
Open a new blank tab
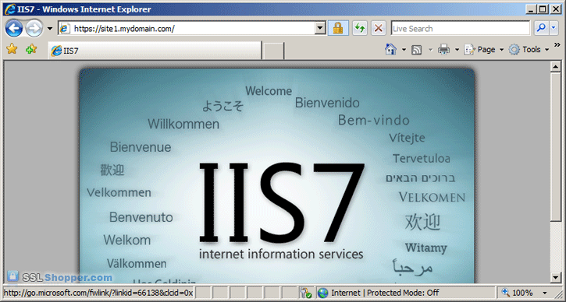tap(273, 51)
